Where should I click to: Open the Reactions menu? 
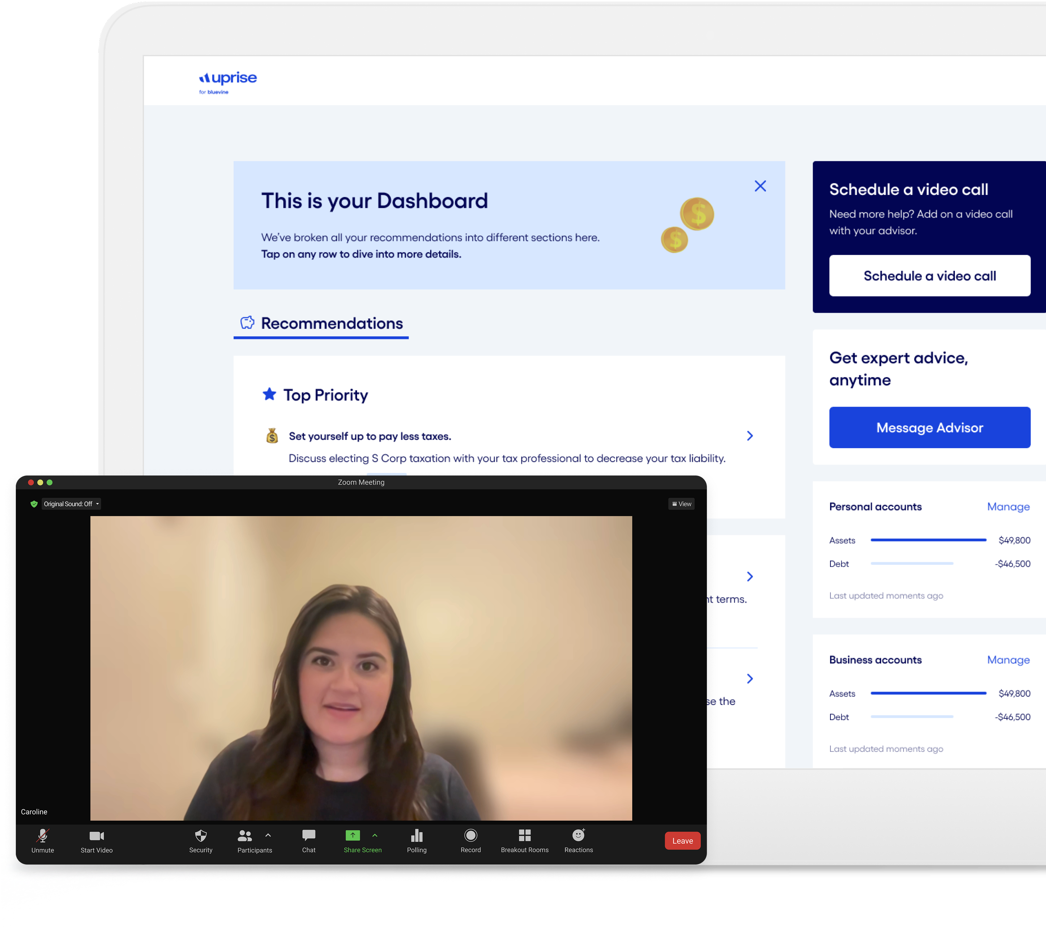(x=578, y=836)
